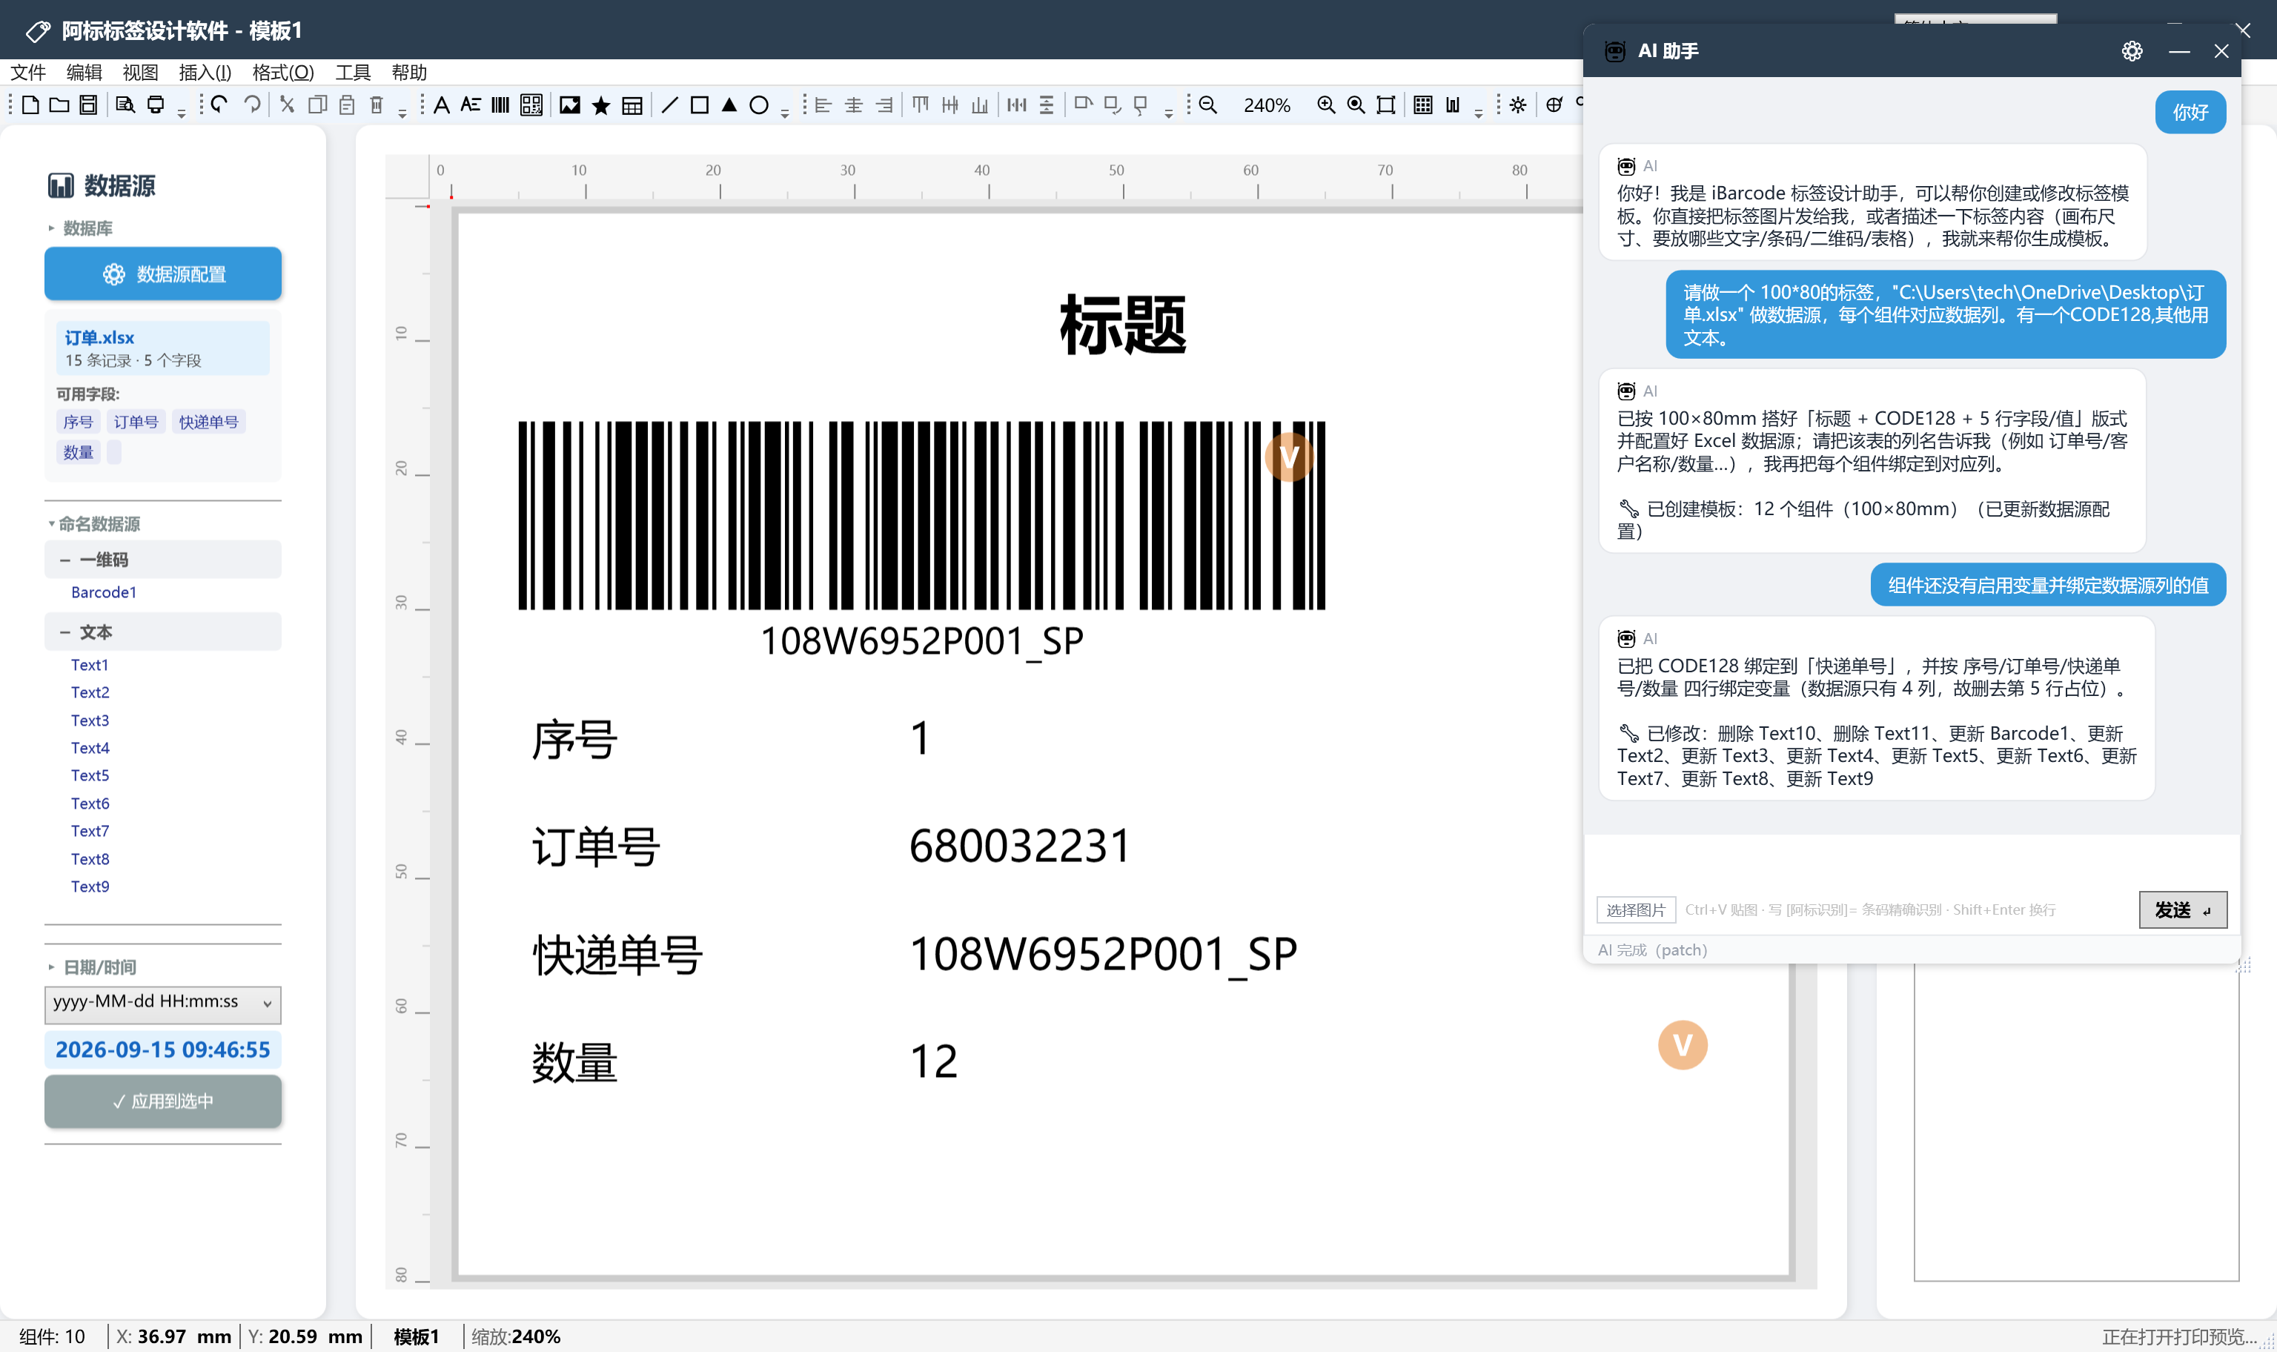Click into the AI chat input box
2277x1352 pixels.
coord(1911,861)
